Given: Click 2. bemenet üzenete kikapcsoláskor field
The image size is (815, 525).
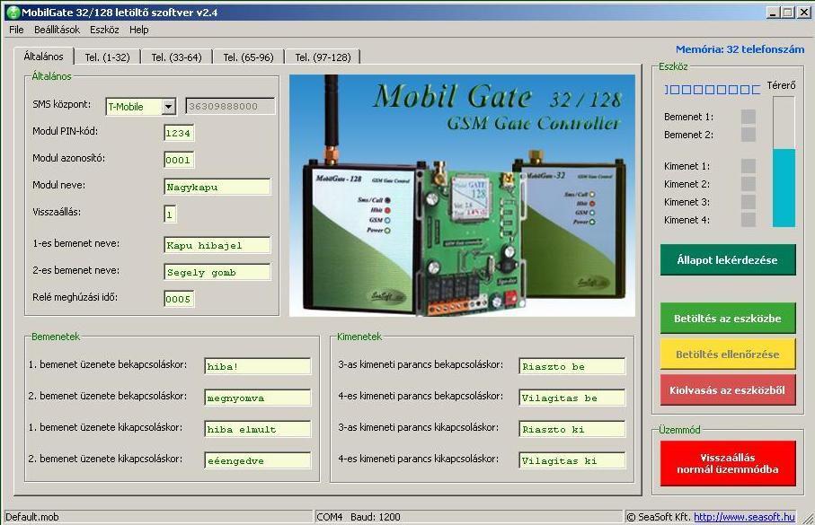Looking at the screenshot, I should coord(257,460).
